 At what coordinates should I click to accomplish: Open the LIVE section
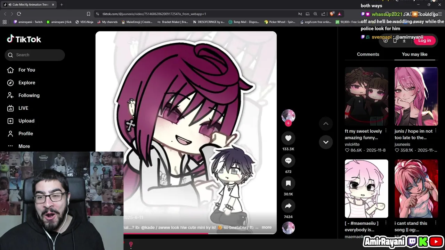coord(18,108)
